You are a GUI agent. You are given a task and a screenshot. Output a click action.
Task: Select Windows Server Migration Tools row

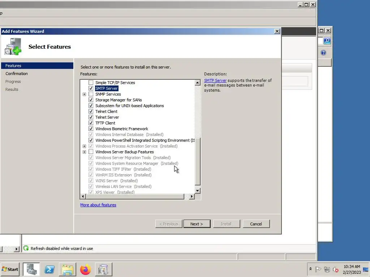click(133, 158)
